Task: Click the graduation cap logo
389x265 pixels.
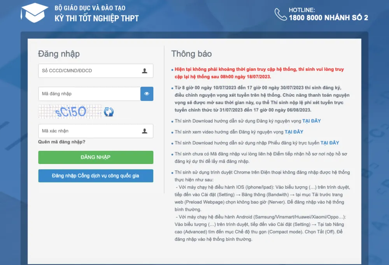Action: pyautogui.click(x=34, y=13)
